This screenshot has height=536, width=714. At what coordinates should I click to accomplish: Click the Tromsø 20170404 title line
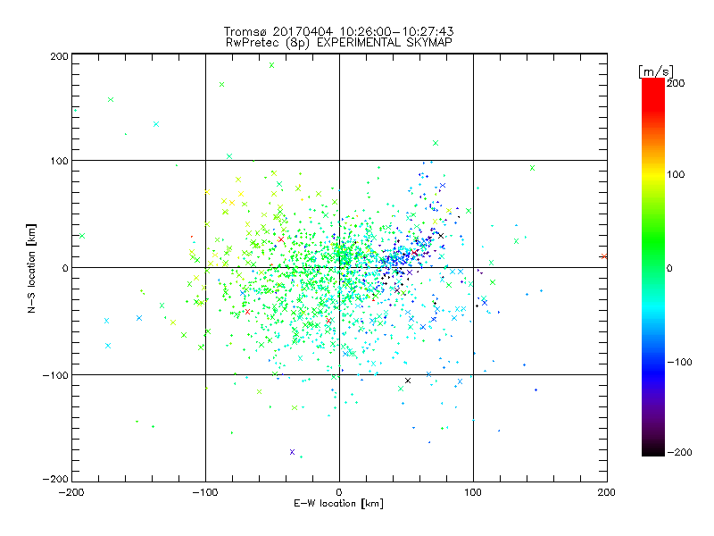[338, 31]
